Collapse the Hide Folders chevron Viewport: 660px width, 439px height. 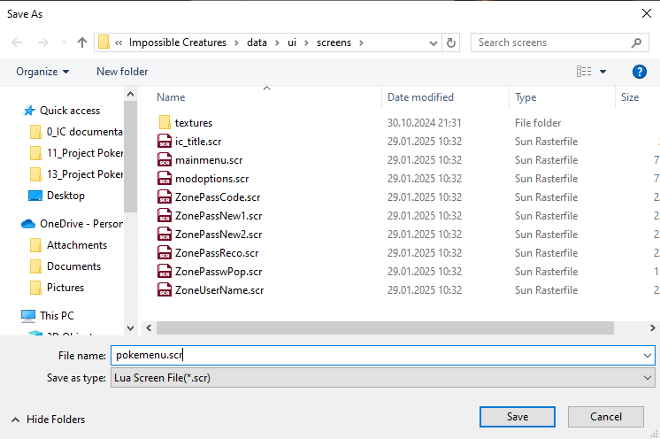15,420
